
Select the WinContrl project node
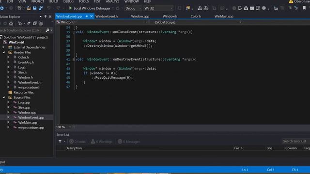[16, 42]
